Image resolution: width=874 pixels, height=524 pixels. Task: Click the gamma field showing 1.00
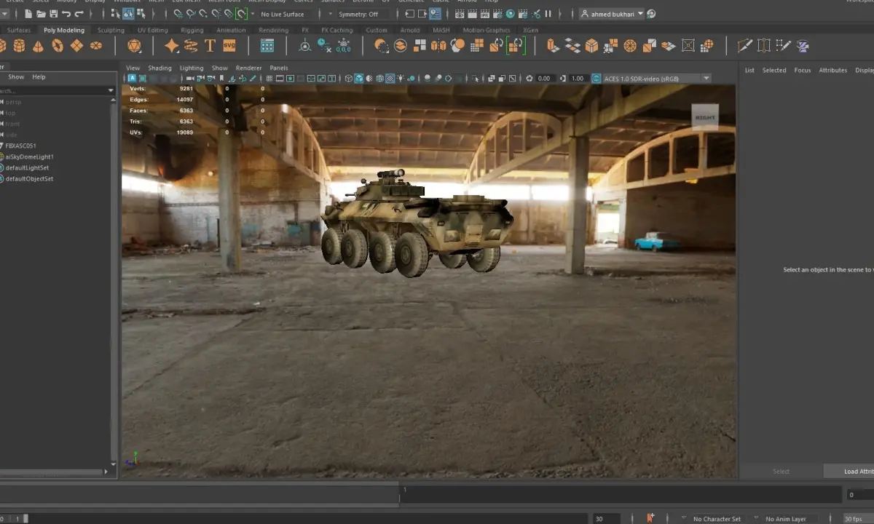[578, 78]
